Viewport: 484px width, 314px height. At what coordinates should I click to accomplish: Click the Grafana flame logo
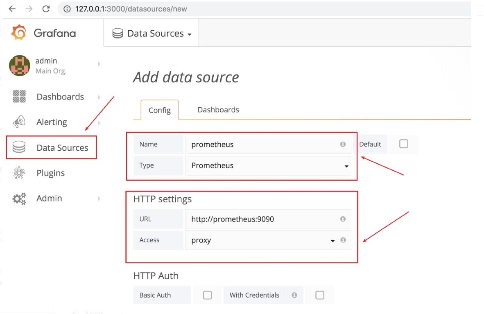point(18,32)
